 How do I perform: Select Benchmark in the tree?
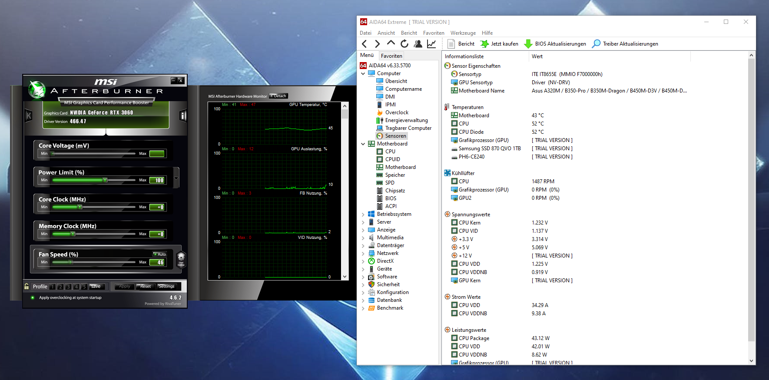click(390, 308)
